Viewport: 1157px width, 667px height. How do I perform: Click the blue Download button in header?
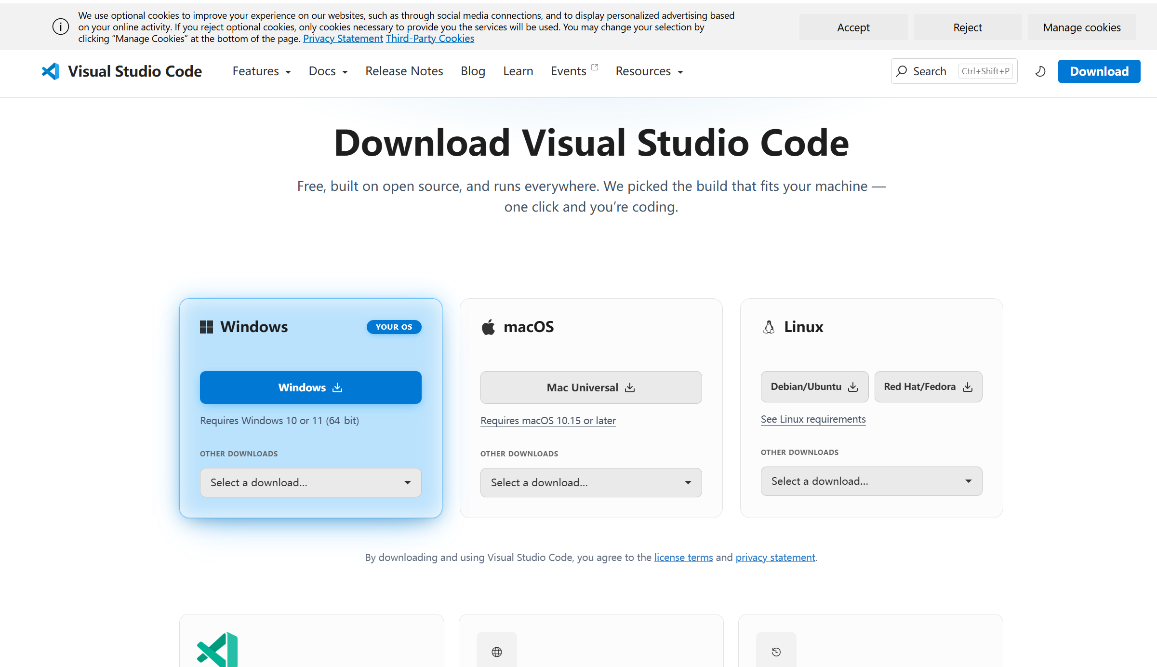pos(1099,71)
